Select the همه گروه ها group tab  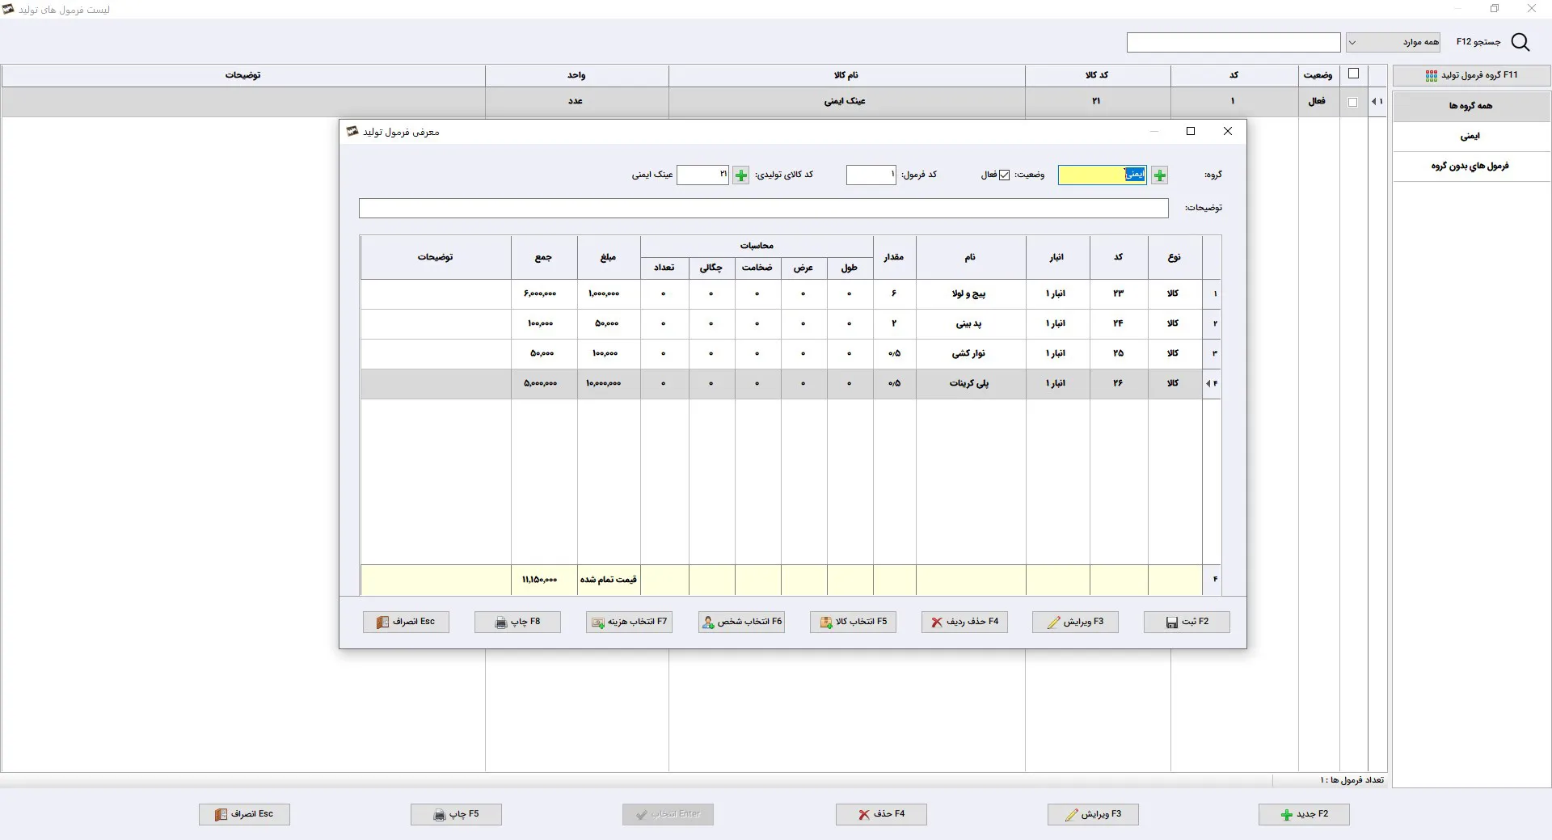tap(1471, 106)
